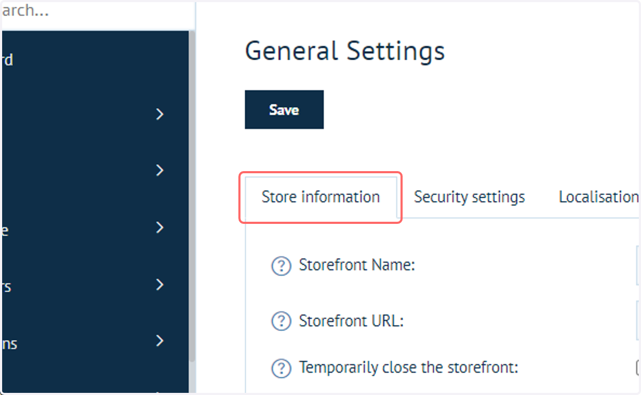The image size is (641, 395).
Task: Click the sidebar vertical scrollbar
Action: click(x=192, y=197)
